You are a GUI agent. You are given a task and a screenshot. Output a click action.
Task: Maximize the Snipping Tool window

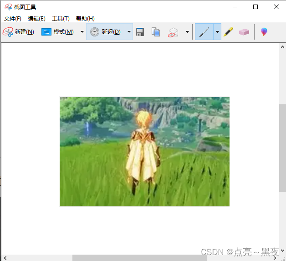point(255,7)
